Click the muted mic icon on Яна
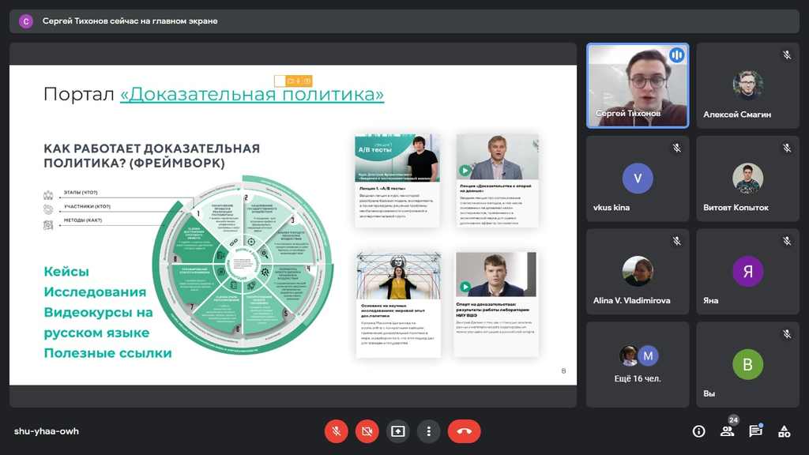The width and height of the screenshot is (809, 455). coord(787,241)
